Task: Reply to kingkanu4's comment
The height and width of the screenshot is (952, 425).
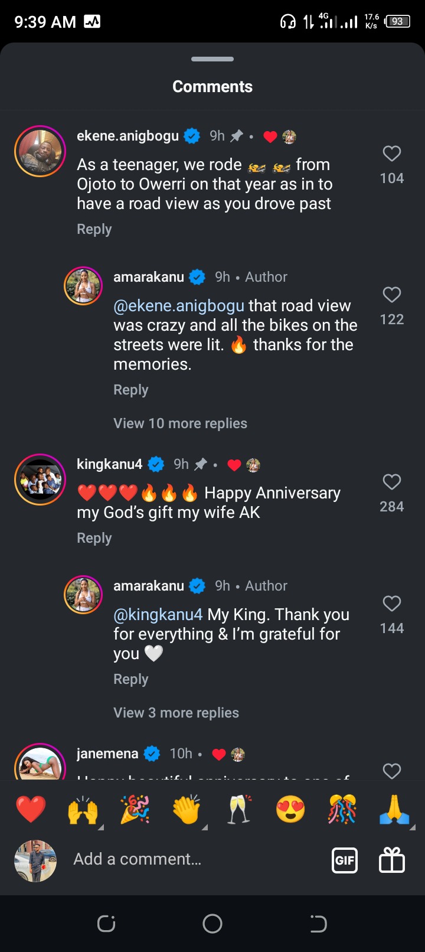Action: [x=94, y=538]
